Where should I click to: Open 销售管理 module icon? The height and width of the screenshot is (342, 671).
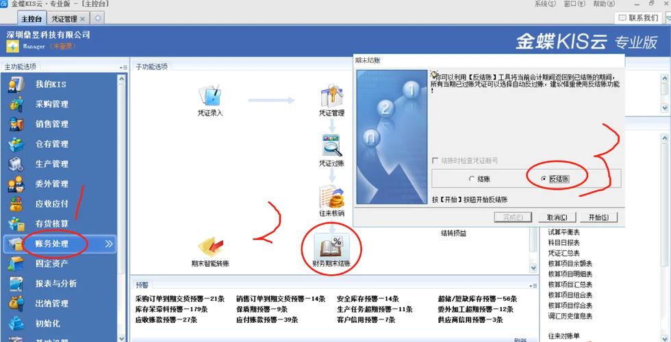point(16,124)
